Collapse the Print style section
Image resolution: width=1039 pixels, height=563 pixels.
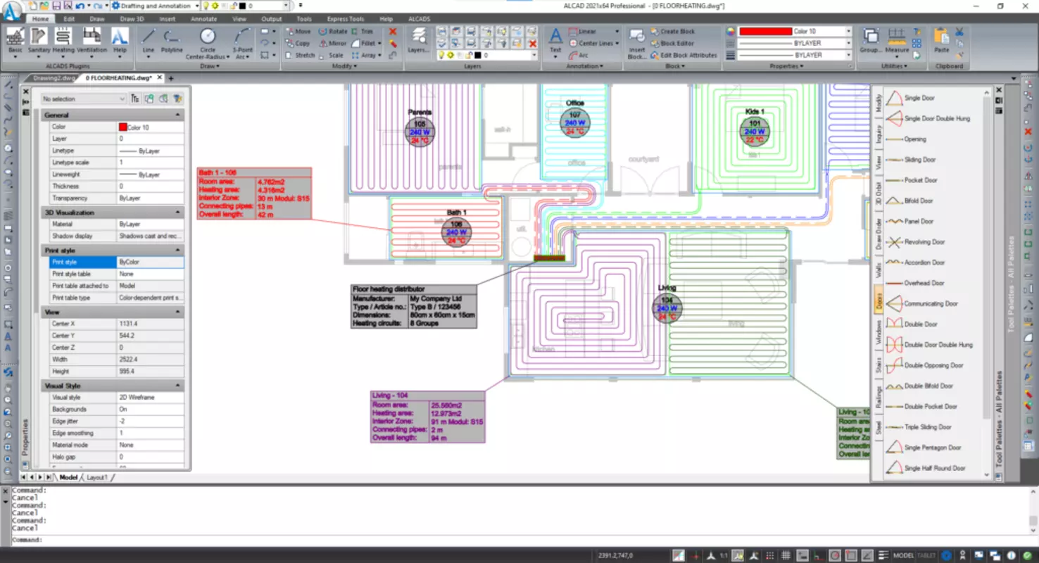pyautogui.click(x=177, y=250)
